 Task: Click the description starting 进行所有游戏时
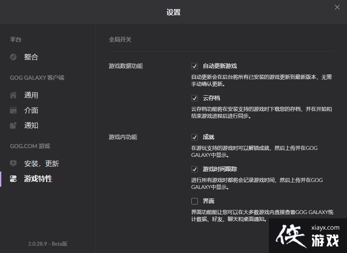tap(257, 184)
